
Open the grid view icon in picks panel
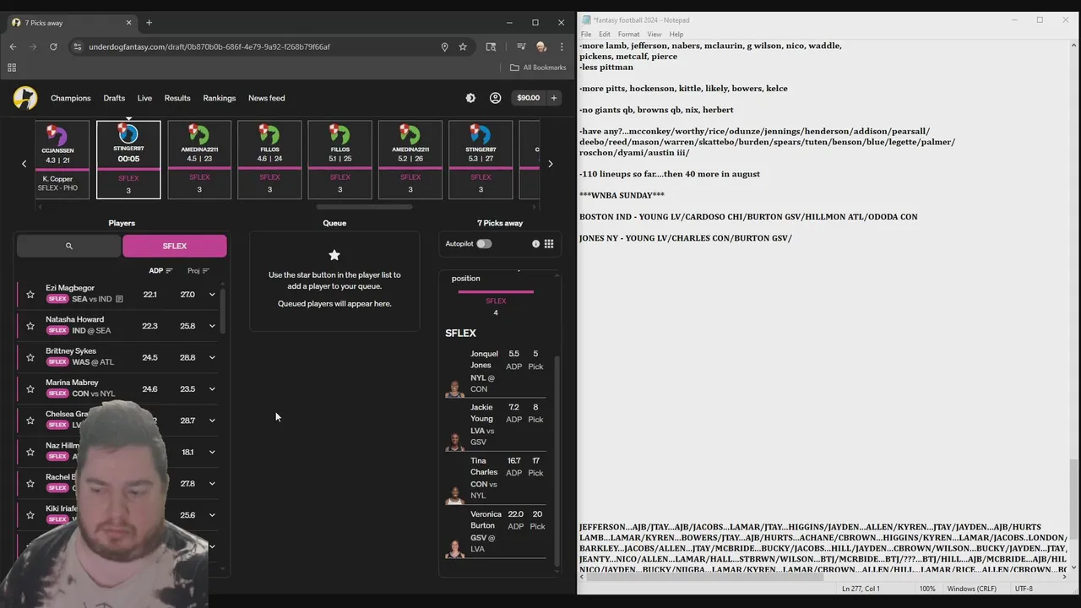[549, 244]
